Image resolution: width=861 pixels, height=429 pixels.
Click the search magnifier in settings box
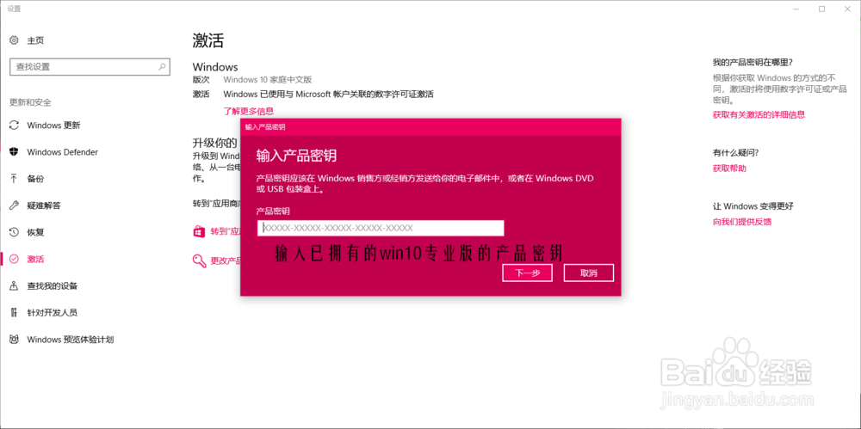pyautogui.click(x=162, y=67)
